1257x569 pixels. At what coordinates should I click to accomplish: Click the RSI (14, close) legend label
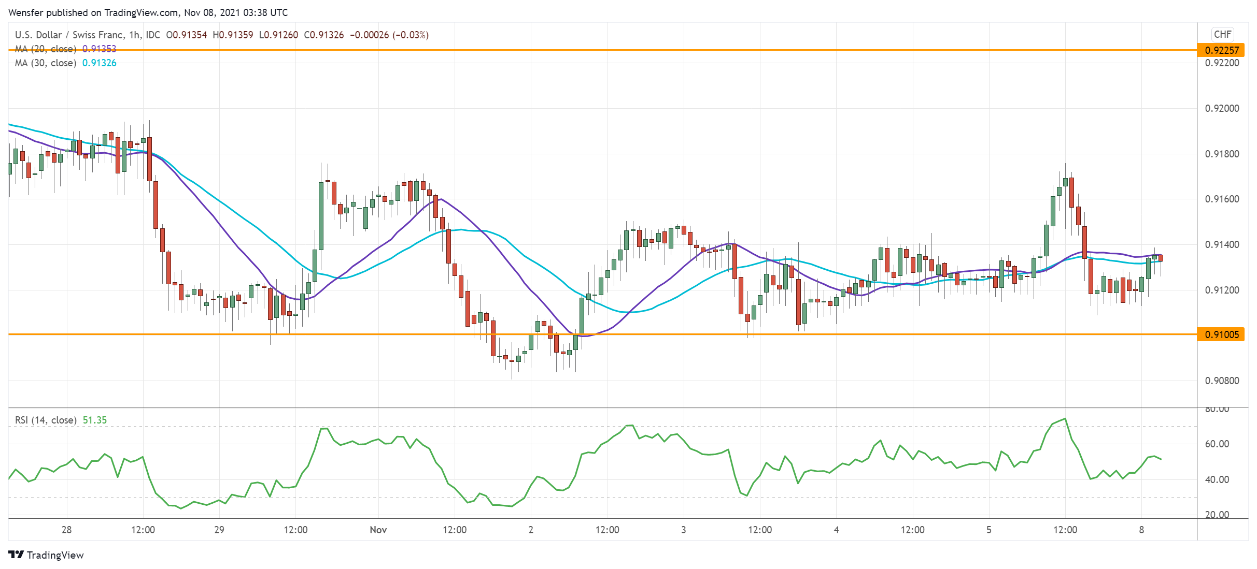[x=46, y=420]
